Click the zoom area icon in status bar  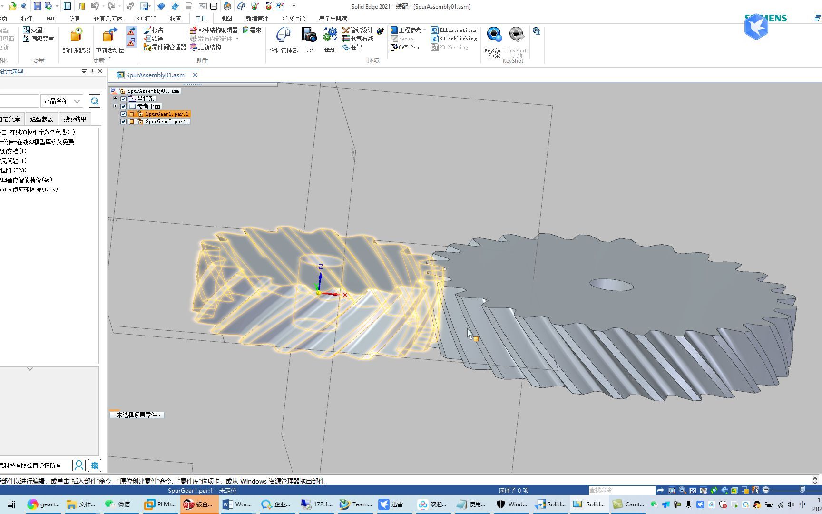pyautogui.click(x=672, y=490)
